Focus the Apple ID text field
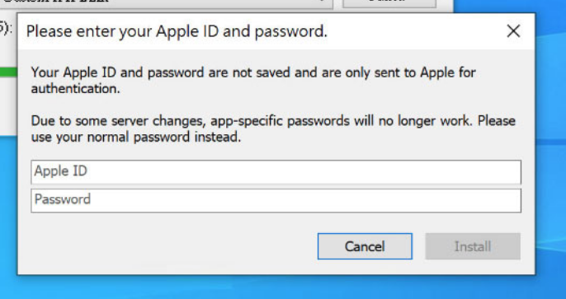This screenshot has width=566, height=299. (276, 172)
